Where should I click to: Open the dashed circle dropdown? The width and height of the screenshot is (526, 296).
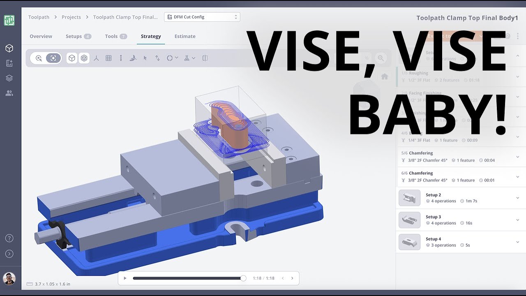coord(172,58)
